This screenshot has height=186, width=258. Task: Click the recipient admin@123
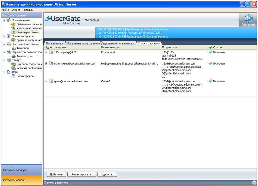pyautogui.click(x=169, y=56)
